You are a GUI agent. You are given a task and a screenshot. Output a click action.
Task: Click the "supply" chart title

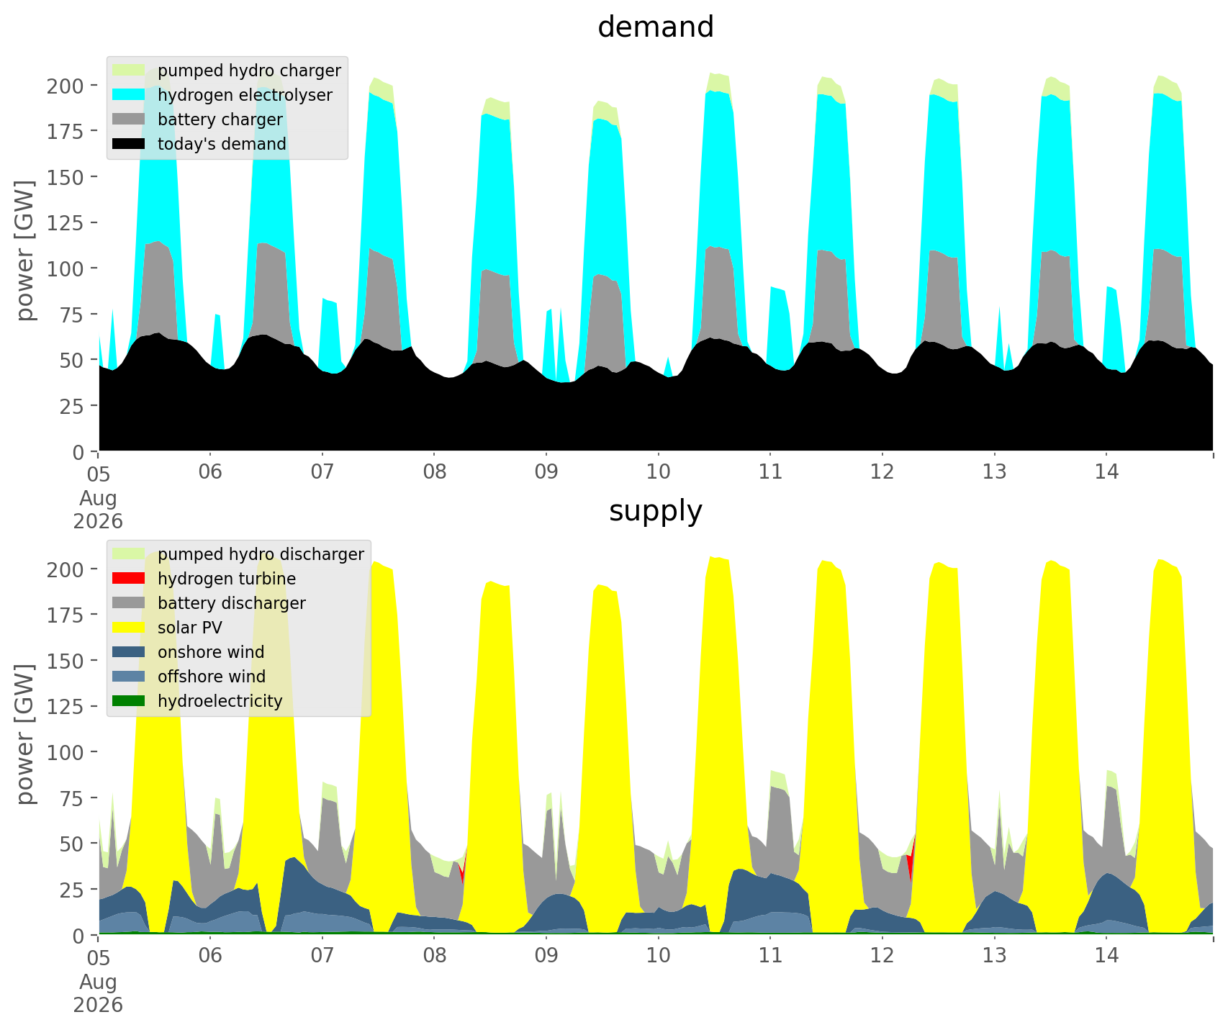click(656, 511)
